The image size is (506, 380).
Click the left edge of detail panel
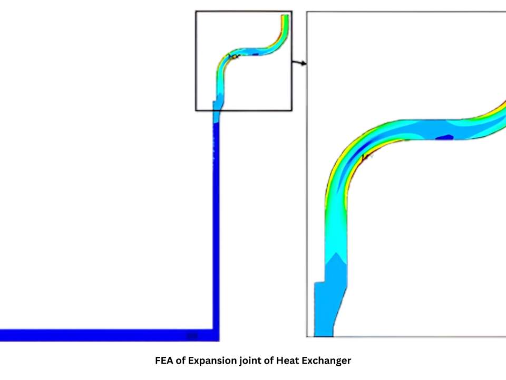tap(306, 211)
